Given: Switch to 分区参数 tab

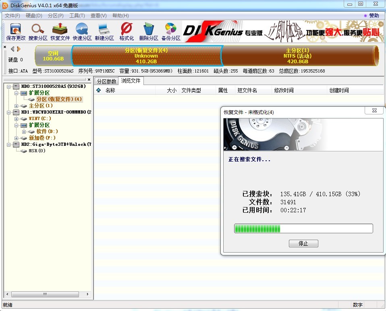Looking at the screenshot, I should point(106,81).
